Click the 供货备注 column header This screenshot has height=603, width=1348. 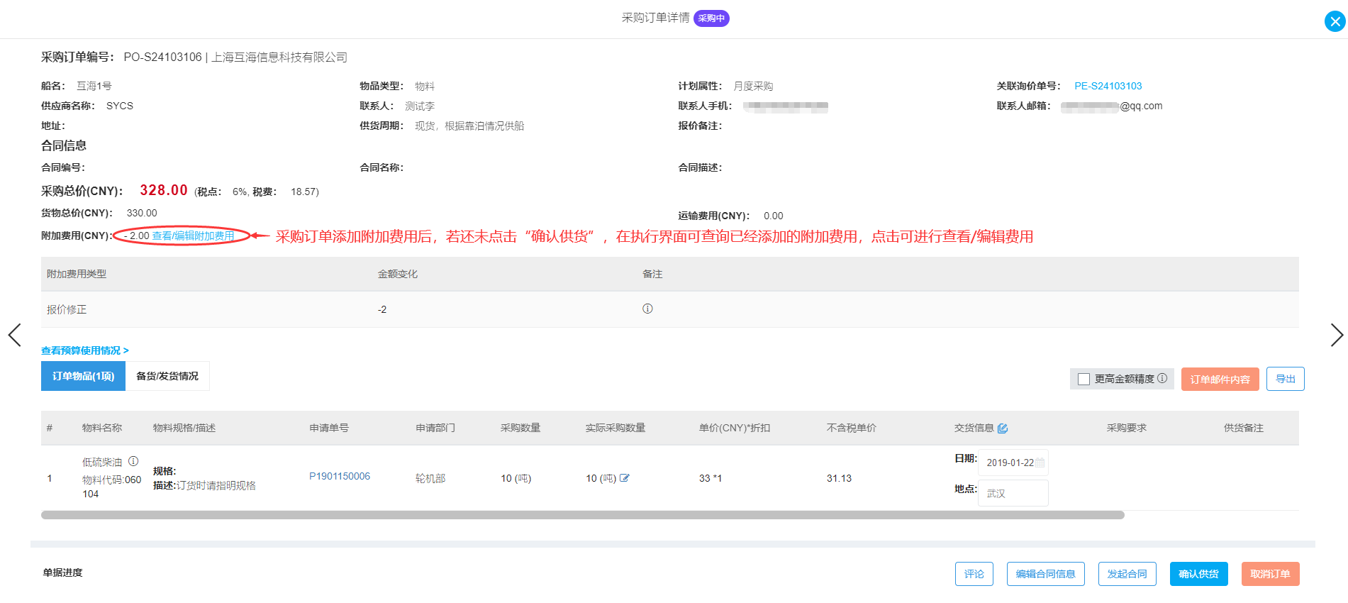coord(1243,428)
